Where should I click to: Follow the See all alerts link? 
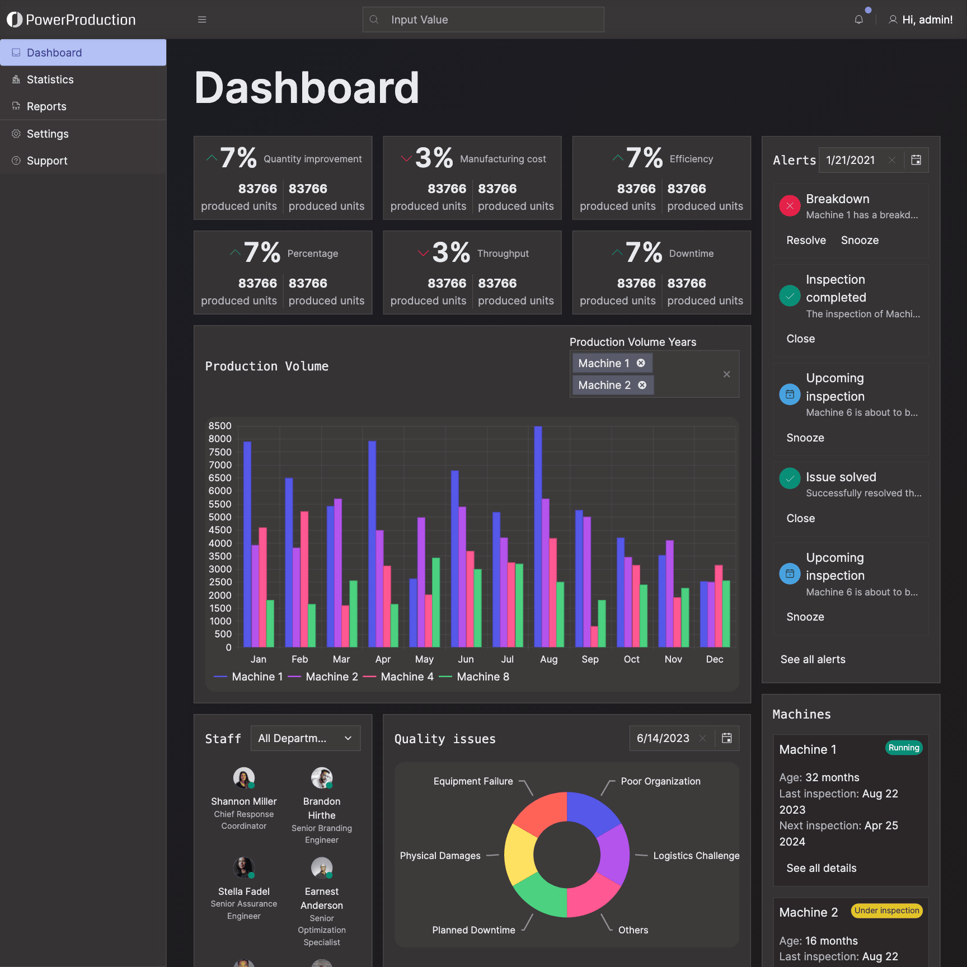point(813,659)
